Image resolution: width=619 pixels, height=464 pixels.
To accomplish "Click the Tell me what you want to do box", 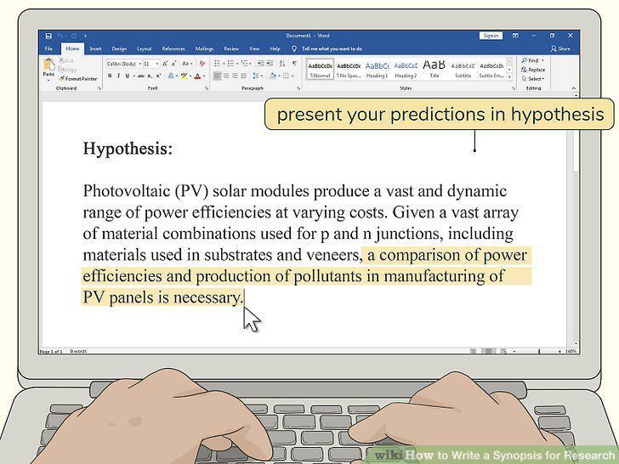I will click(x=327, y=48).
